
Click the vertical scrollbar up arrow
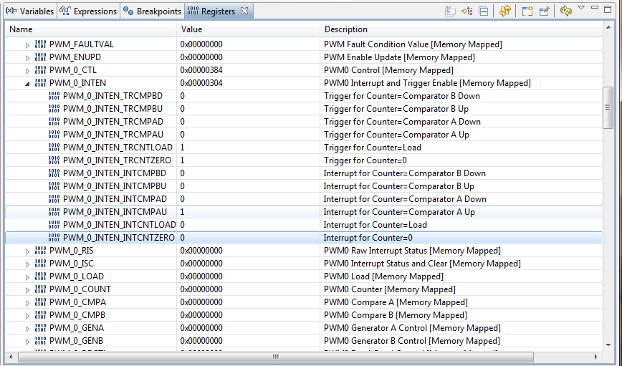point(608,27)
